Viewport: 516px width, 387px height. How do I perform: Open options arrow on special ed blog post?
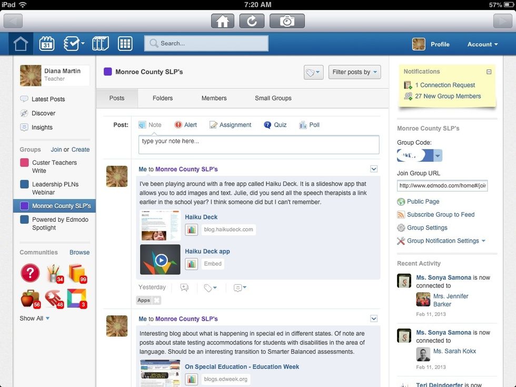(x=374, y=319)
